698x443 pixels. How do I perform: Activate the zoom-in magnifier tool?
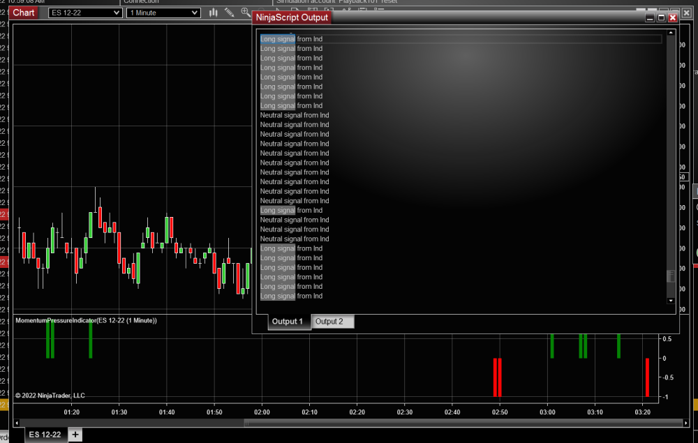245,12
